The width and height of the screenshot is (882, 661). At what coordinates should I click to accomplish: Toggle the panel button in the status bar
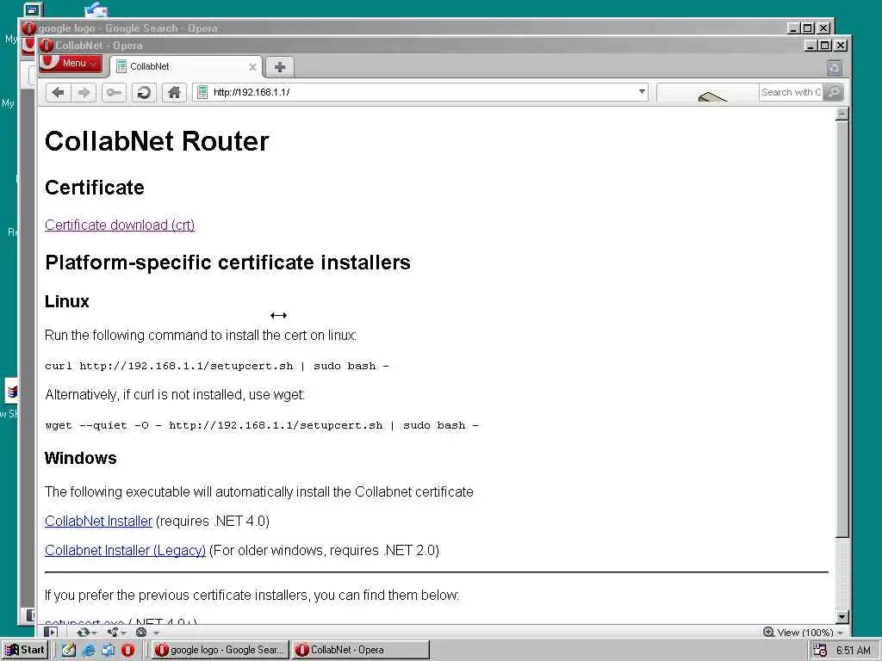tap(51, 632)
